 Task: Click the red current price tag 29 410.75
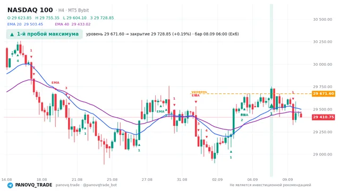point(324,117)
